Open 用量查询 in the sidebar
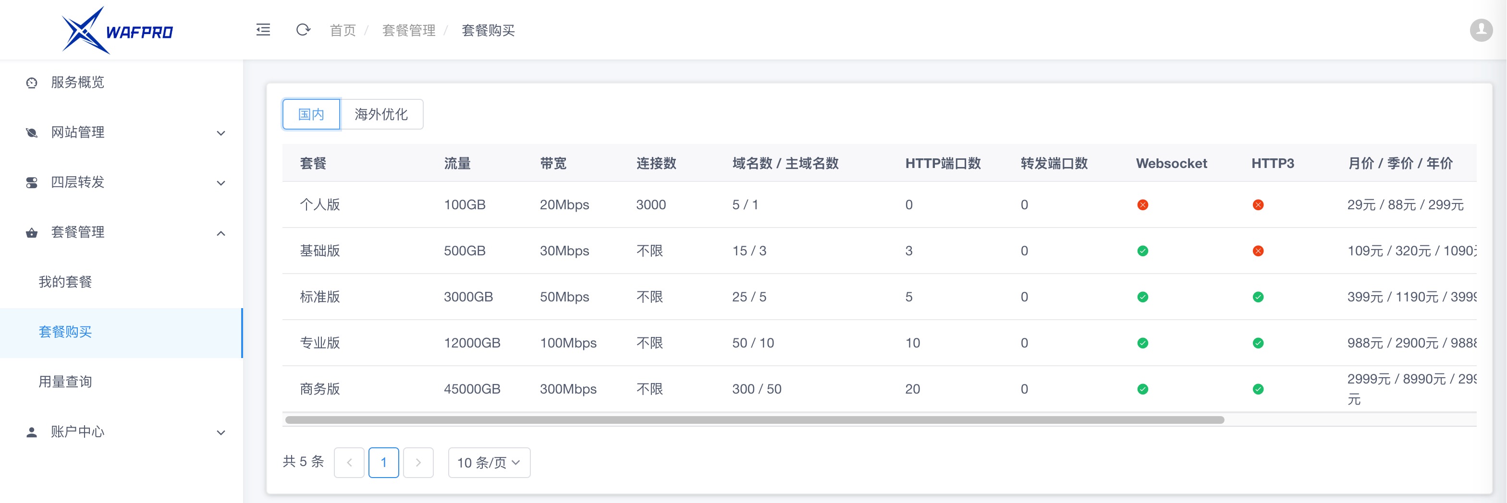This screenshot has height=503, width=1507. click(x=65, y=382)
